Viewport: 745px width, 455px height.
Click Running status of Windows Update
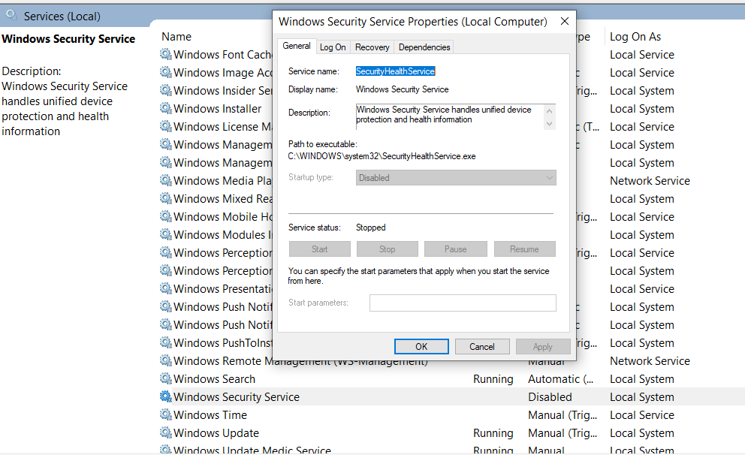pos(493,433)
